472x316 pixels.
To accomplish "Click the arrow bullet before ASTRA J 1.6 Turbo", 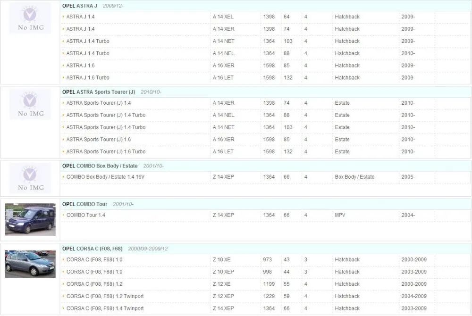I will pyautogui.click(x=63, y=77).
